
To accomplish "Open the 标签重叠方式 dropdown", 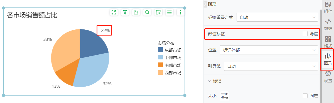I will [277, 17].
